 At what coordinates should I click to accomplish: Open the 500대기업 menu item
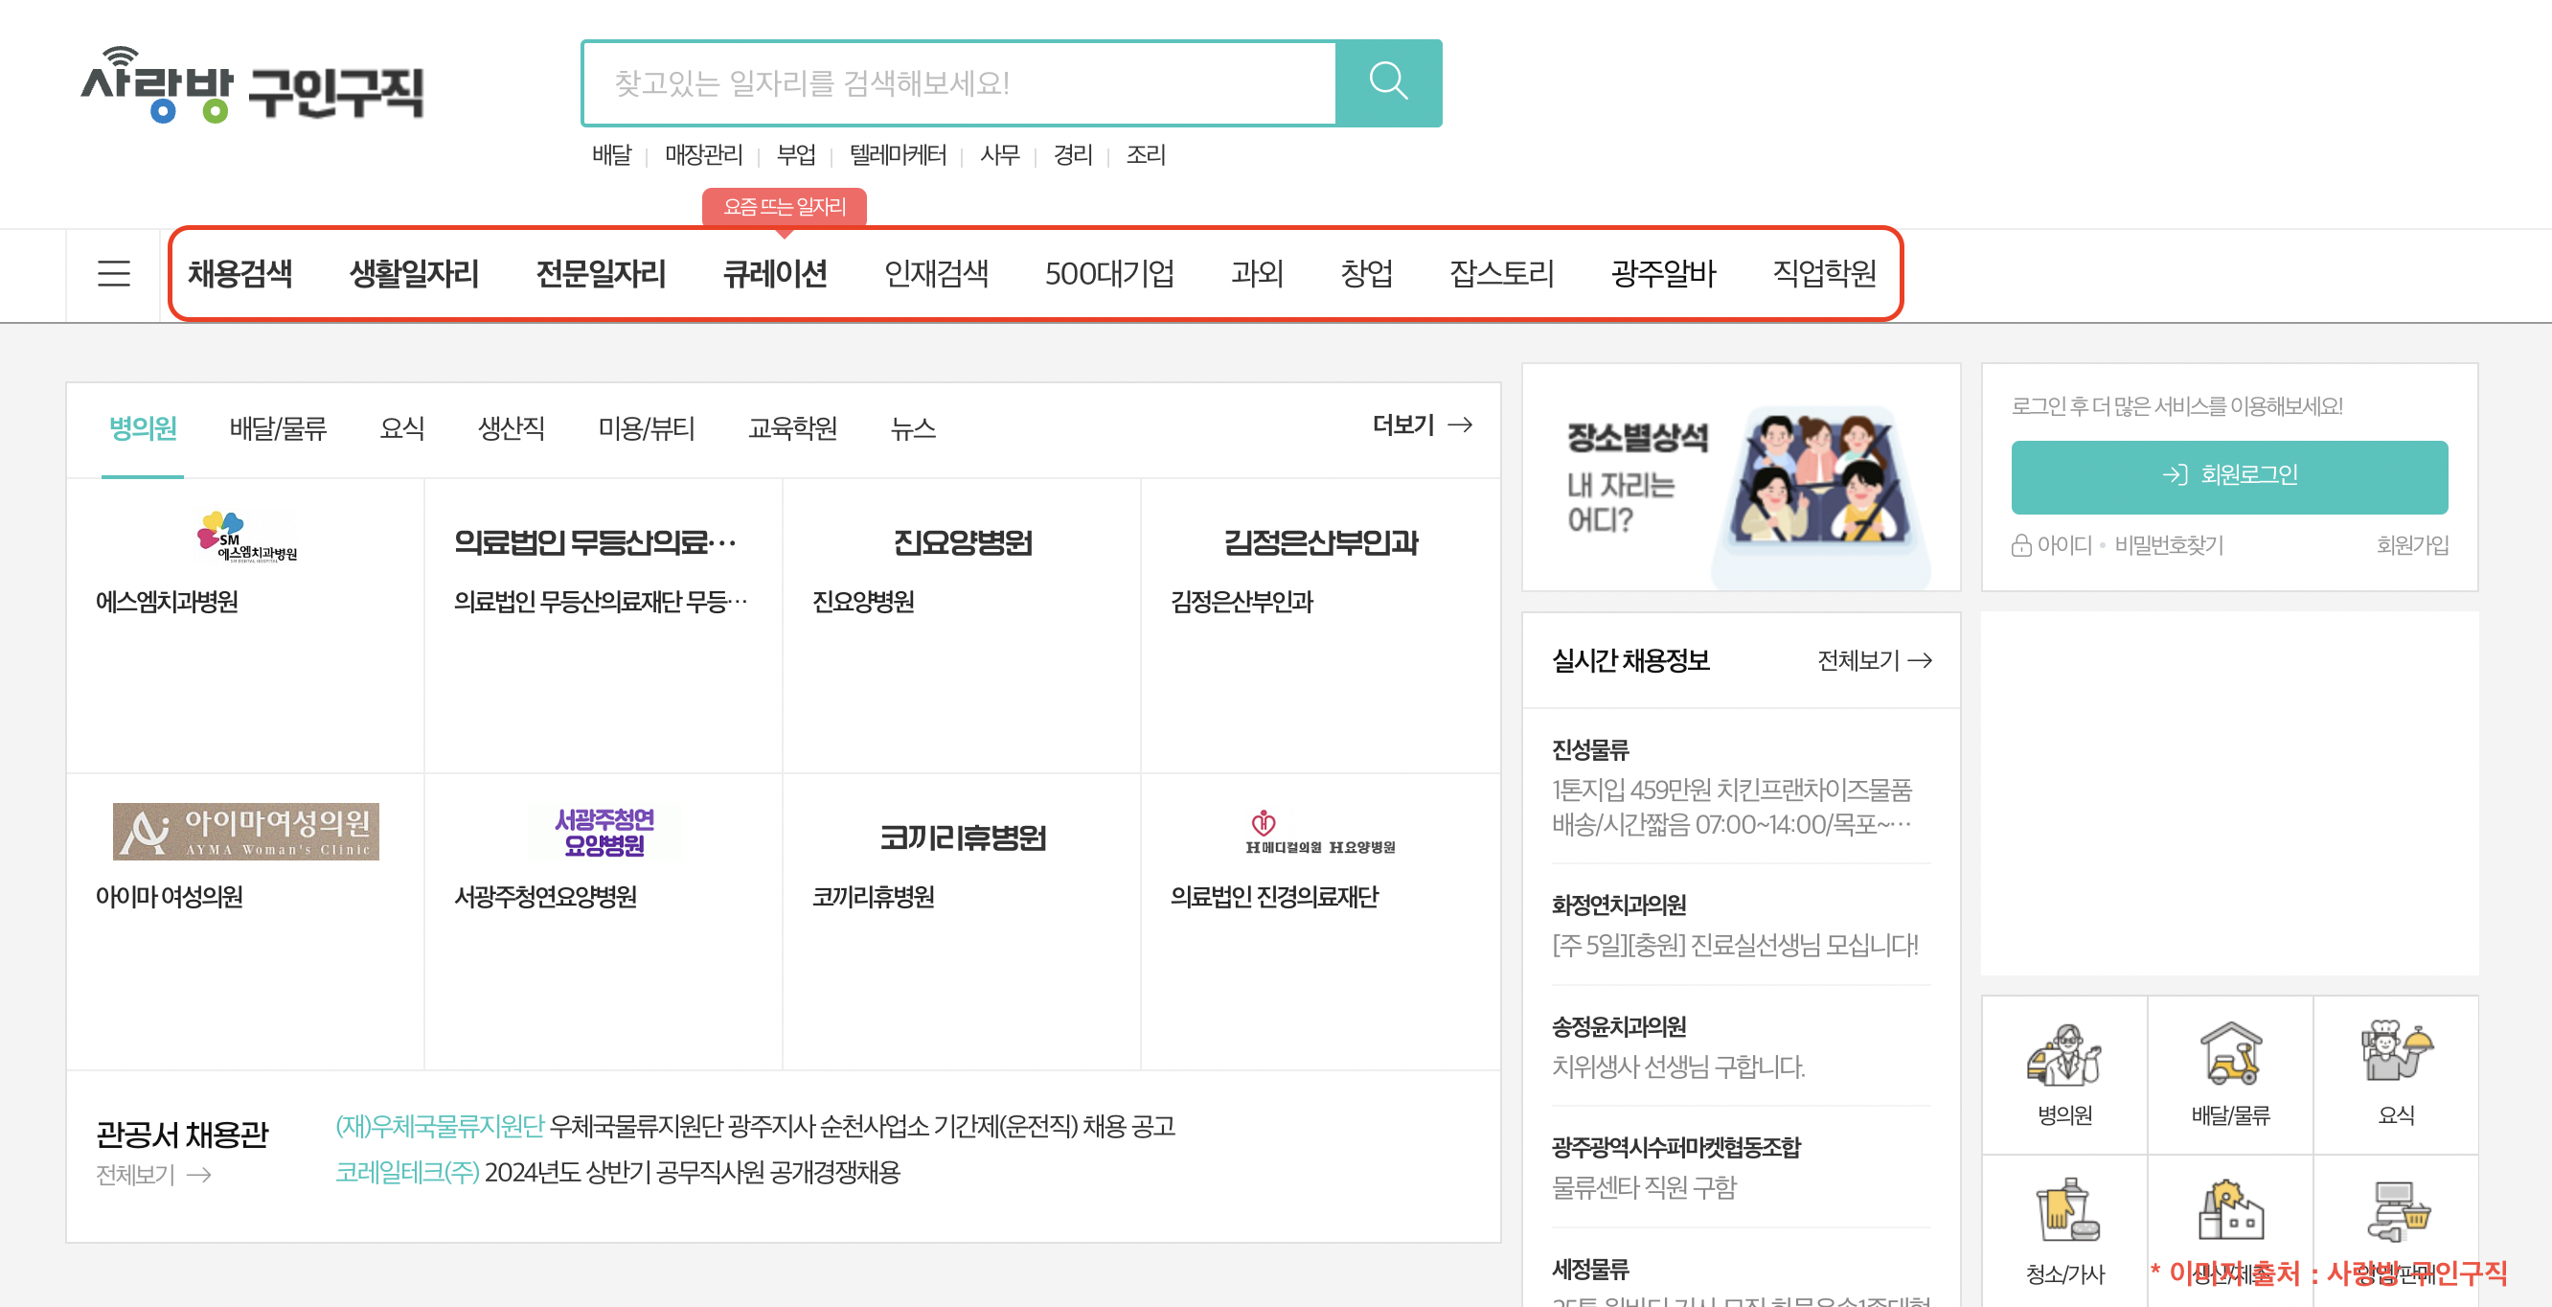[x=1109, y=273]
